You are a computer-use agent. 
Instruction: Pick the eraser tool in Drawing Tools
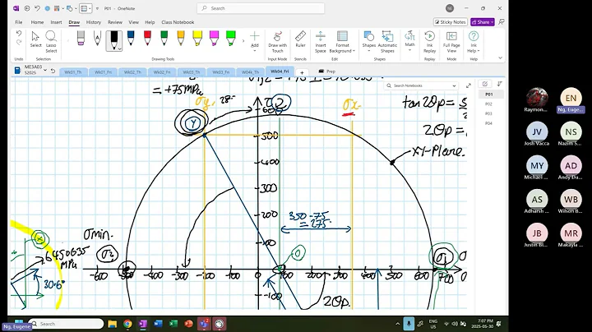tap(81, 39)
